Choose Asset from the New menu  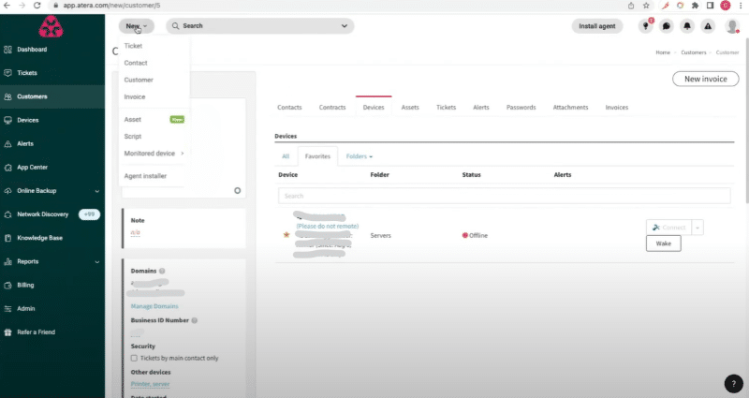pos(133,120)
